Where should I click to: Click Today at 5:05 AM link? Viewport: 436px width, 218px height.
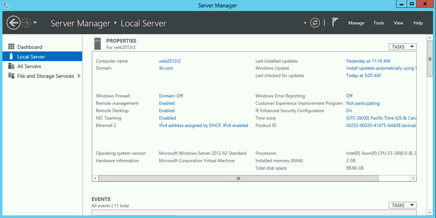363,76
